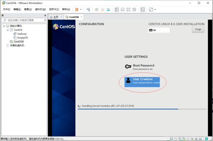Select the CentOS folder in the tree
Image resolution: width=213 pixels, height=141 pixels.
click(x=16, y=30)
